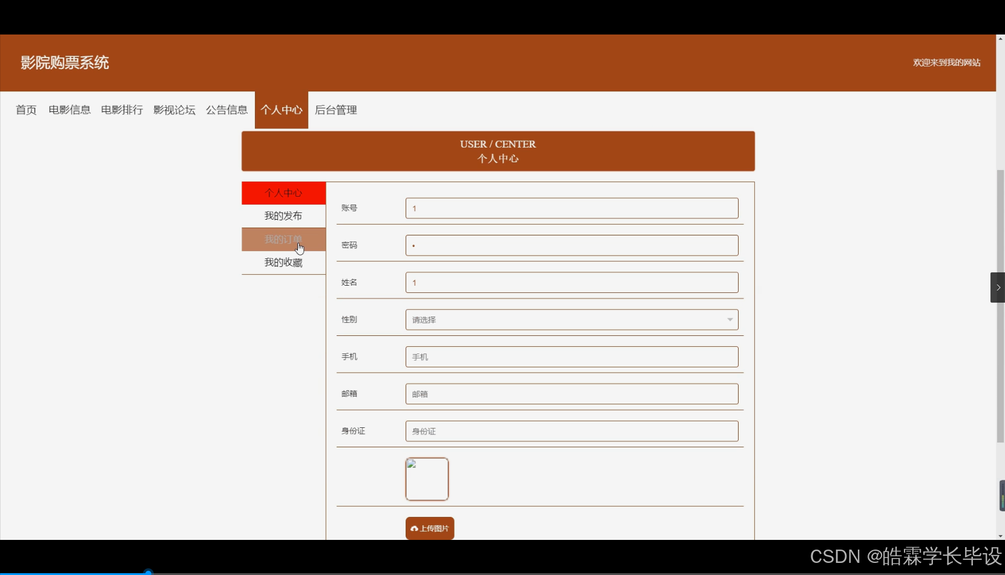Select the 电影排行 navigation item
Screen dimensions: 1005x575
pos(121,110)
